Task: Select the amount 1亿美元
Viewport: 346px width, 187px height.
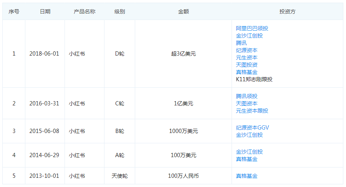Action: pyautogui.click(x=184, y=103)
